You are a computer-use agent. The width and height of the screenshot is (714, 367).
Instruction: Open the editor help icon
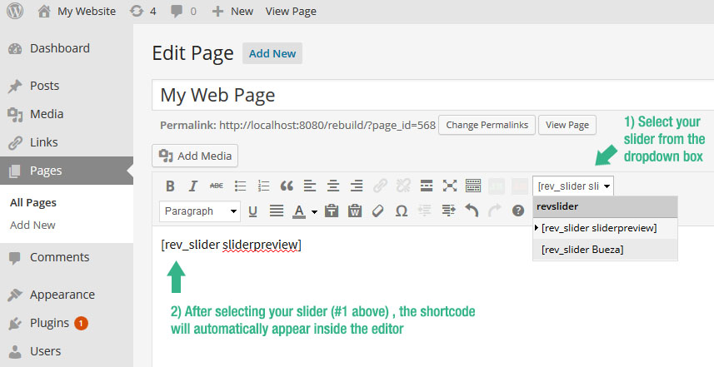click(x=518, y=211)
